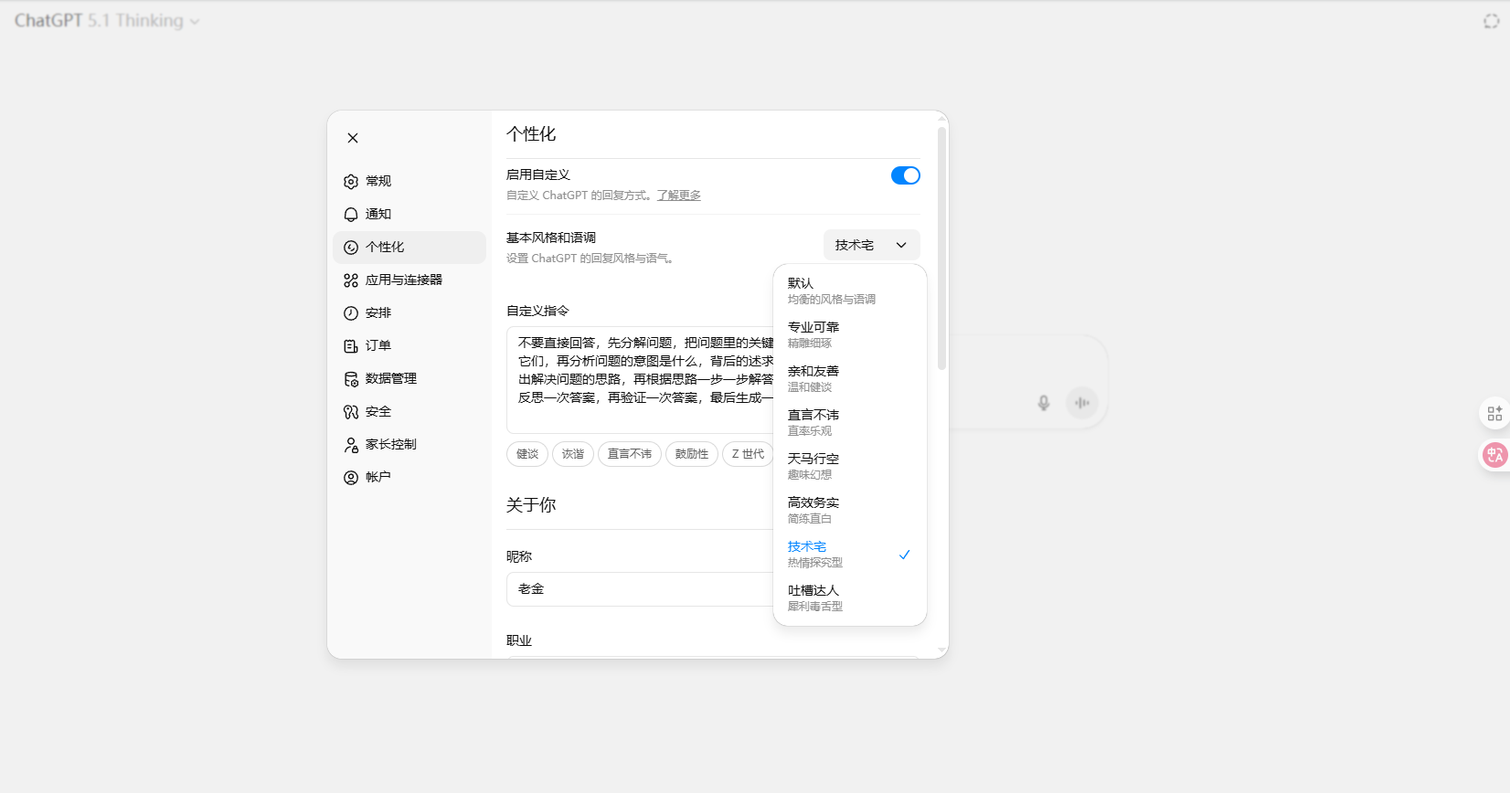Viewport: 1510px width, 793px height.
Task: Select 亲和友善 style option
Action: [x=850, y=378]
